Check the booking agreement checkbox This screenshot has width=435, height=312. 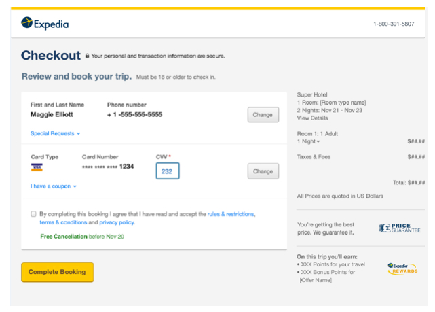(x=33, y=213)
